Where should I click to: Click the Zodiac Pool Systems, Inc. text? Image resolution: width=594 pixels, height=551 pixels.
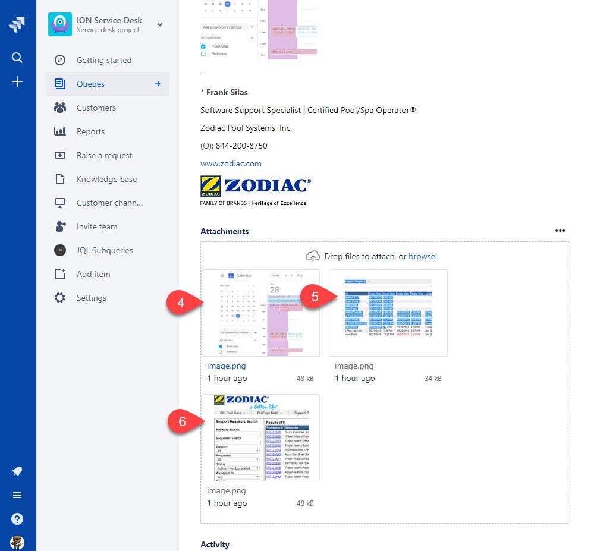point(246,128)
